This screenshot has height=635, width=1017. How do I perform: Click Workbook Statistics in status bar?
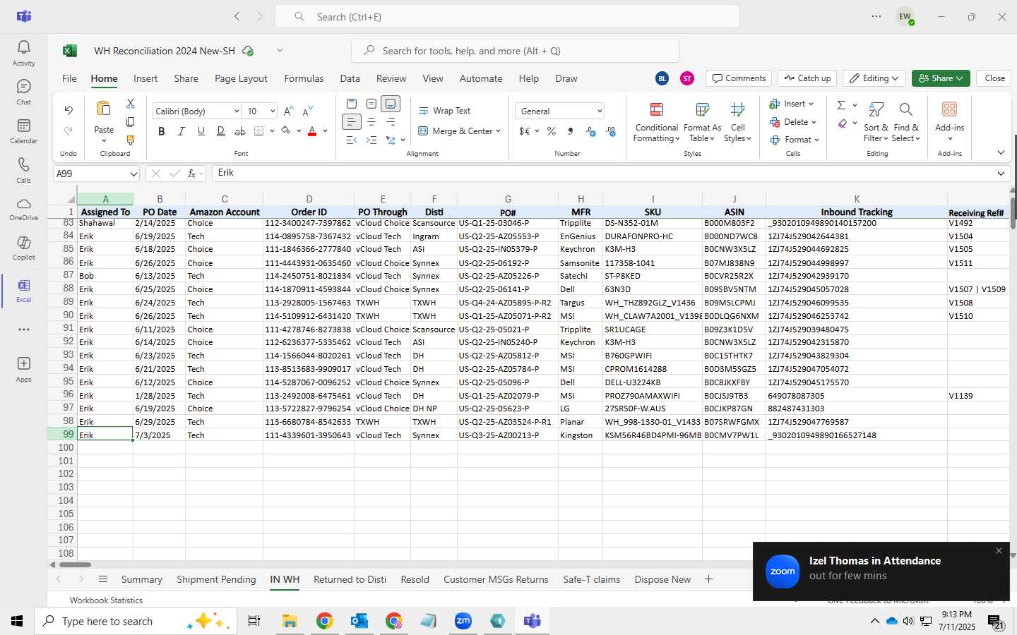[x=106, y=600]
